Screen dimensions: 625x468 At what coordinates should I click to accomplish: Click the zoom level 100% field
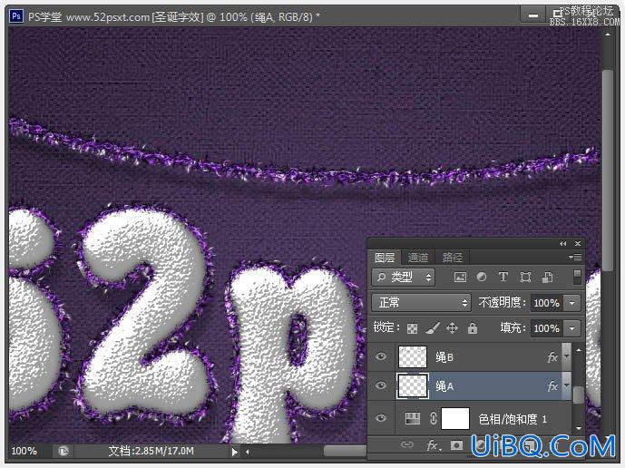click(x=24, y=451)
